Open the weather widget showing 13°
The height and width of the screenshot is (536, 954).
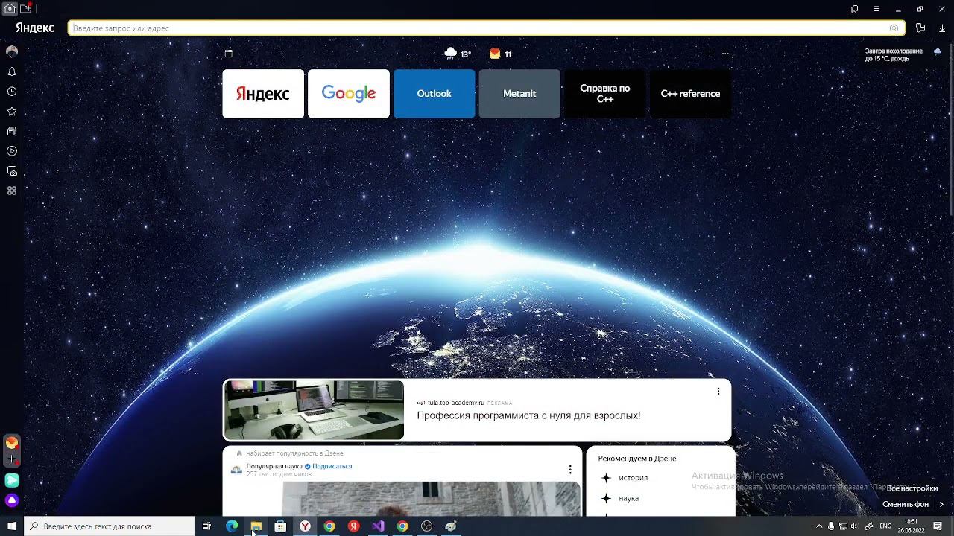click(x=458, y=54)
